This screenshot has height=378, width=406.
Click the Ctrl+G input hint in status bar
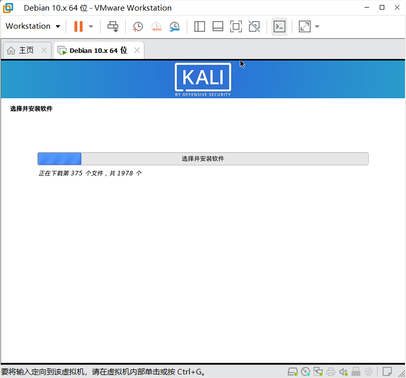[x=103, y=372]
